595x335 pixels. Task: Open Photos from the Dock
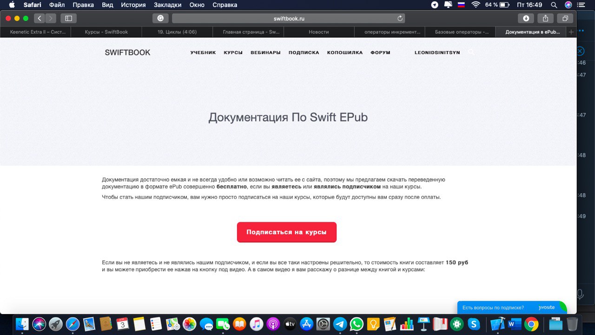click(190, 323)
